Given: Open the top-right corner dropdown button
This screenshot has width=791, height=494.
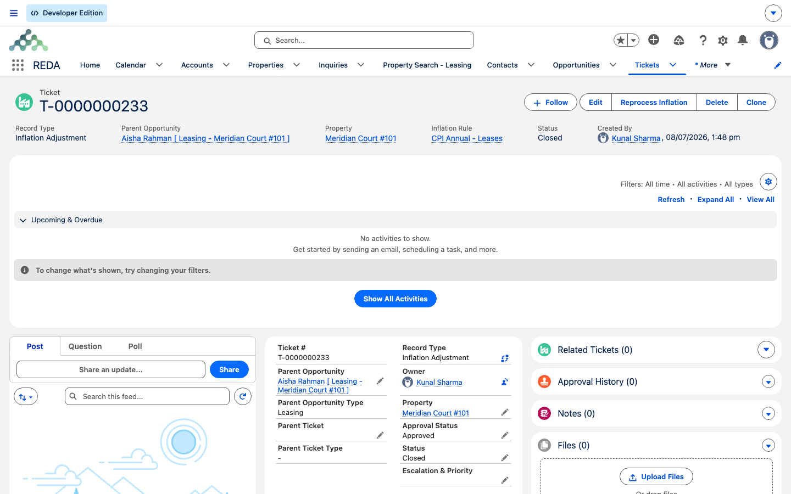Looking at the screenshot, I should 773,13.
